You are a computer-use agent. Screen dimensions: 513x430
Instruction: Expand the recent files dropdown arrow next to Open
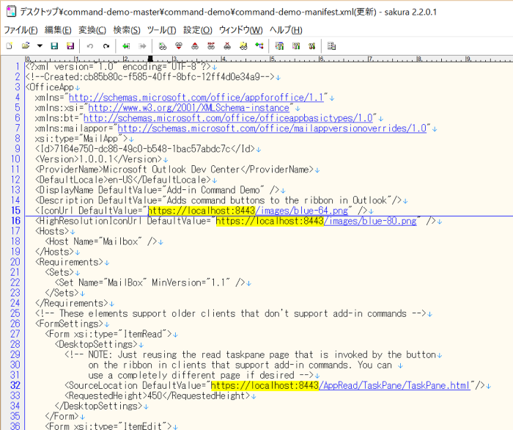(40, 45)
